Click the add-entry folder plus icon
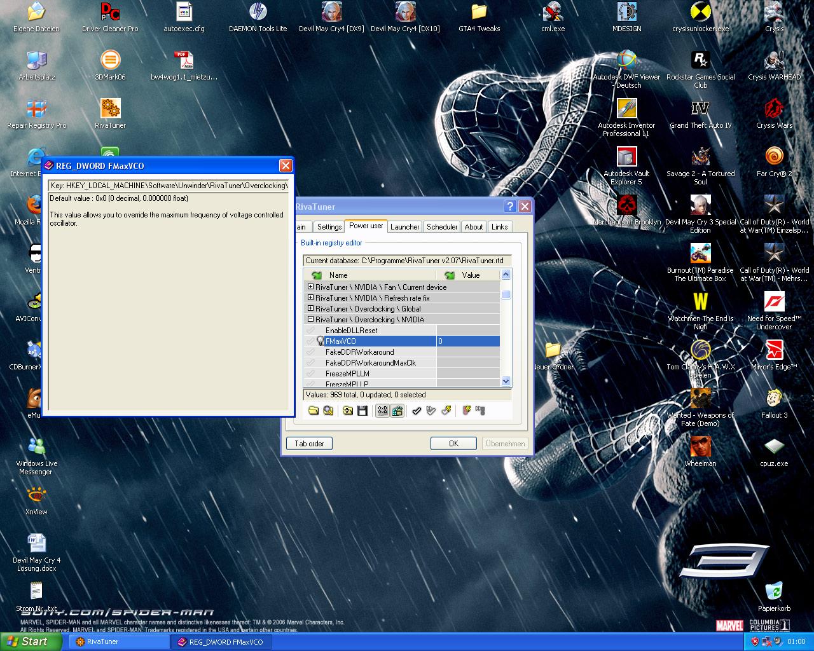 (348, 411)
